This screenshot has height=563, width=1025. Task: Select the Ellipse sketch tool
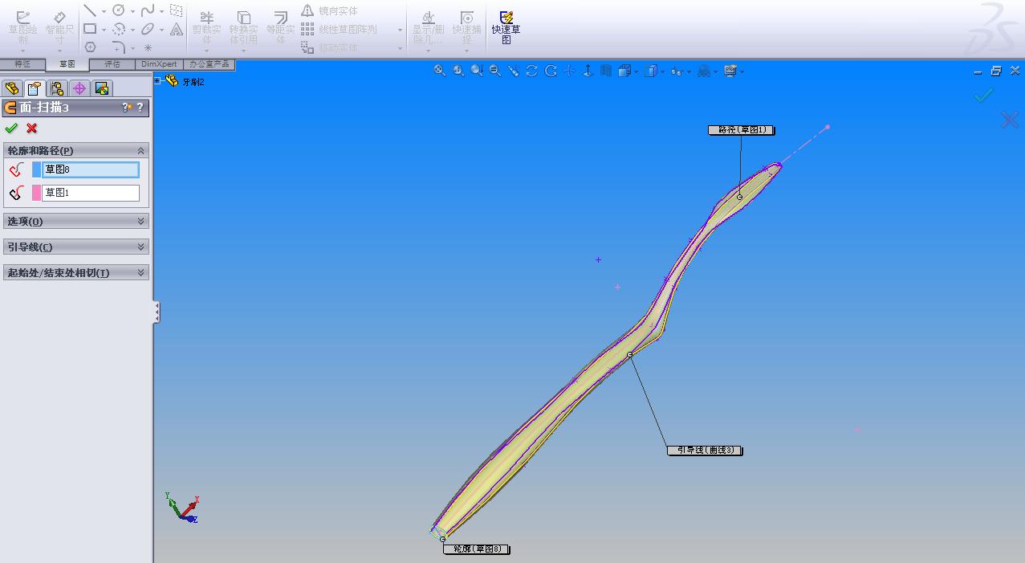pyautogui.click(x=148, y=29)
